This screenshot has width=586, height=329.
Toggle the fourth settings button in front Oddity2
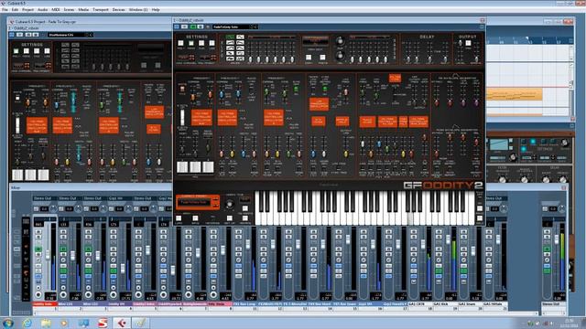click(x=212, y=43)
